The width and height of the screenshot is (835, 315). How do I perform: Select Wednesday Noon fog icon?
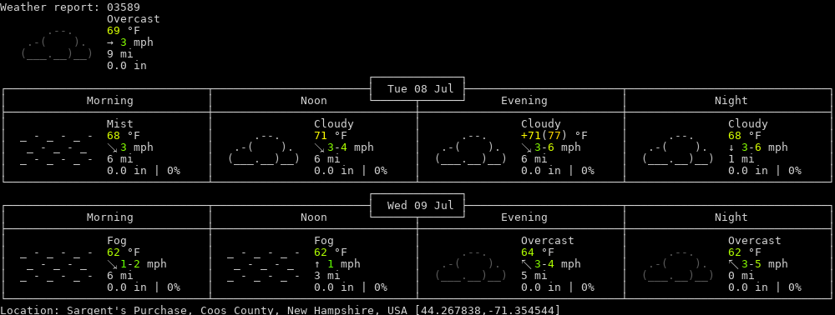(x=264, y=264)
